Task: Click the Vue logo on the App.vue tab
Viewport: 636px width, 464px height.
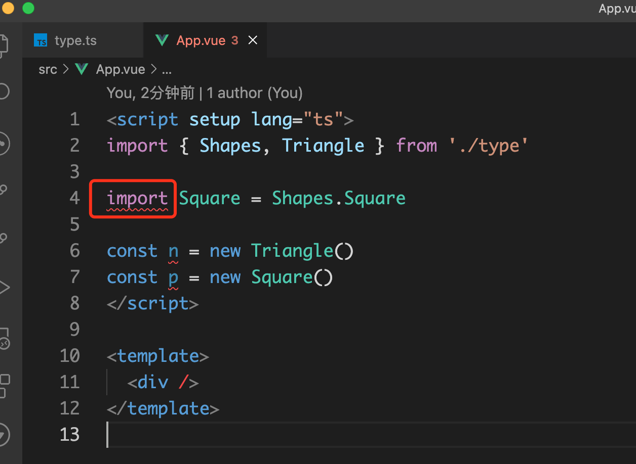Action: 162,40
